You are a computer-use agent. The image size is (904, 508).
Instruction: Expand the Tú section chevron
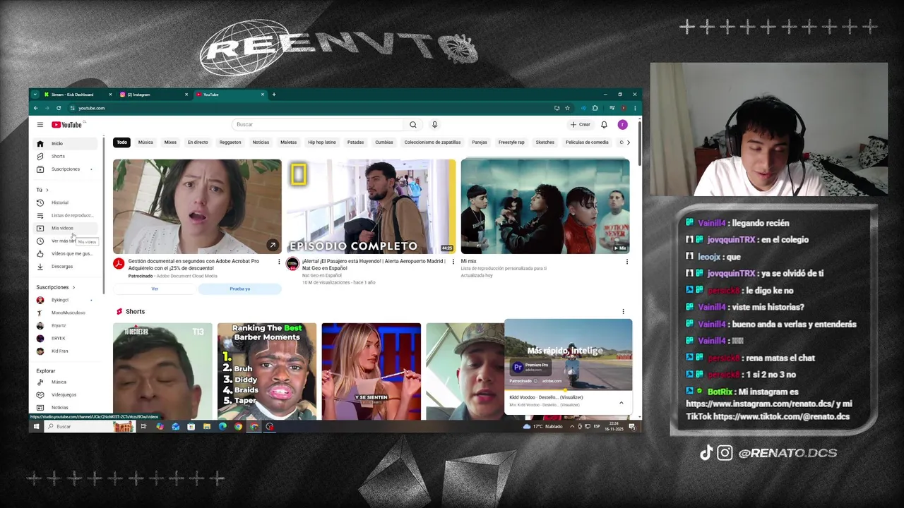(47, 190)
